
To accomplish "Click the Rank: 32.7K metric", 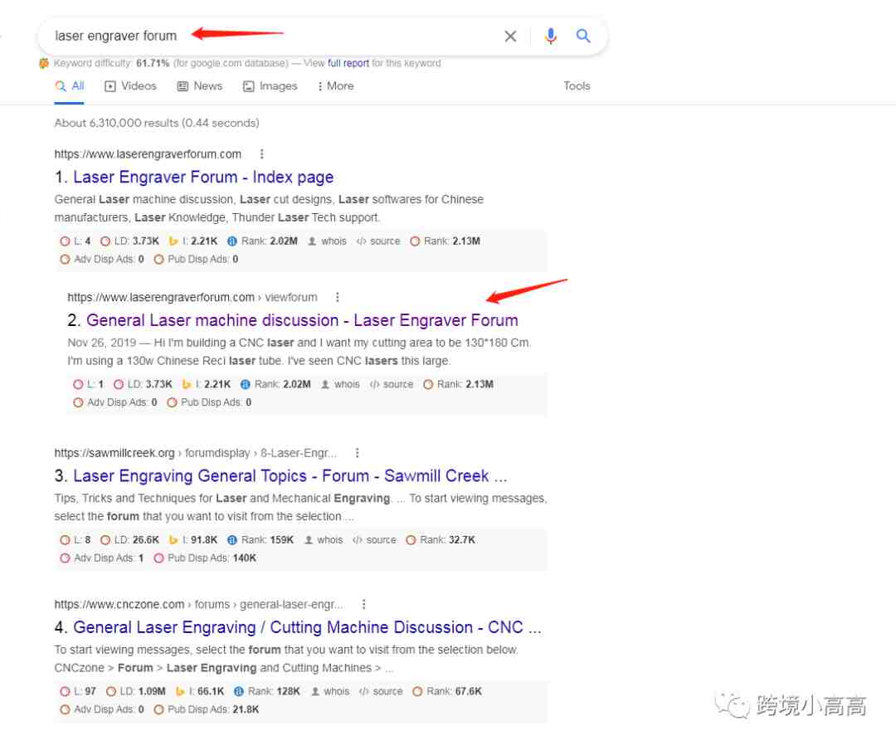I will 441,540.
